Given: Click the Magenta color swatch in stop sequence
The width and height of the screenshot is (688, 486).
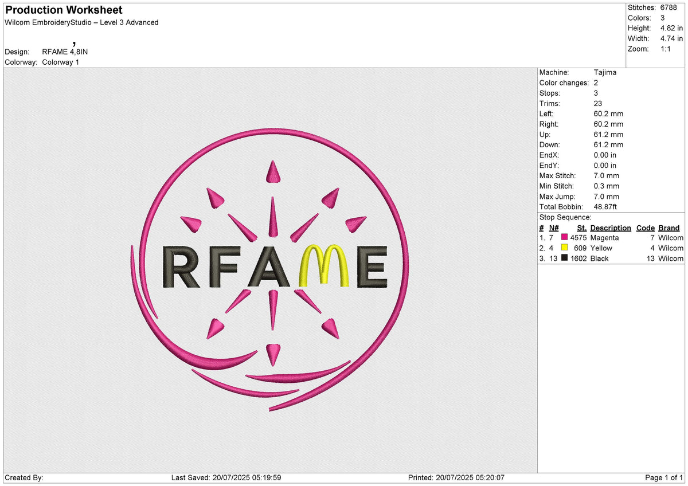Looking at the screenshot, I should 565,237.
